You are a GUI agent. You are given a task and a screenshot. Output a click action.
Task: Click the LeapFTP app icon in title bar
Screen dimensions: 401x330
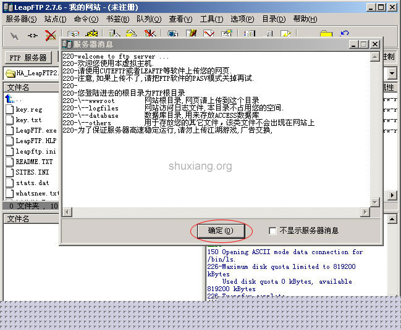(9, 7)
